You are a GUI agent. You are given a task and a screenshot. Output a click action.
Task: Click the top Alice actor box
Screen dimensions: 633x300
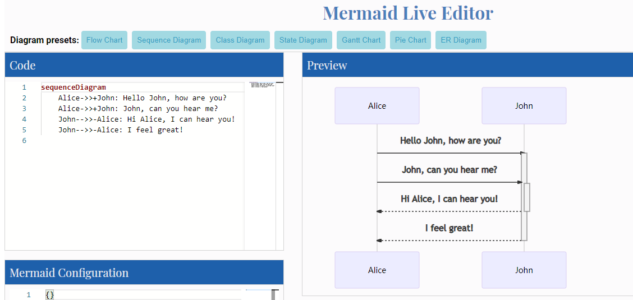coord(377,105)
